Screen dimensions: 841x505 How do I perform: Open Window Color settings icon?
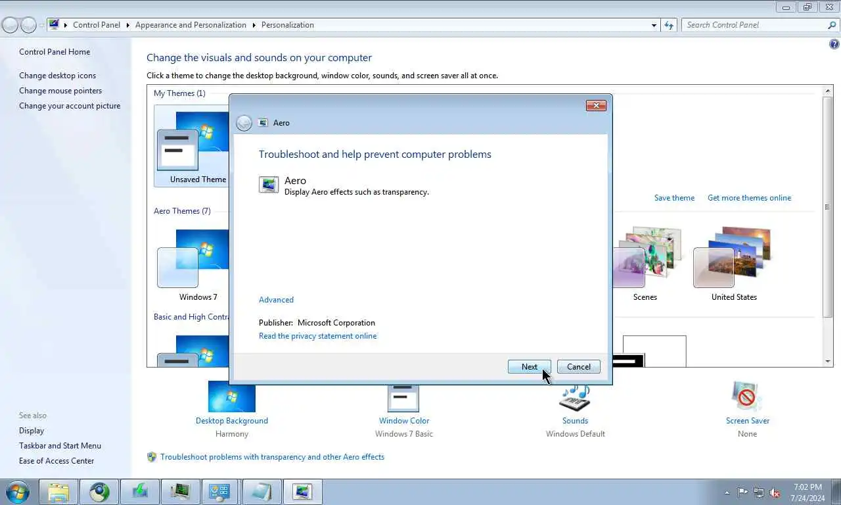[x=403, y=397]
